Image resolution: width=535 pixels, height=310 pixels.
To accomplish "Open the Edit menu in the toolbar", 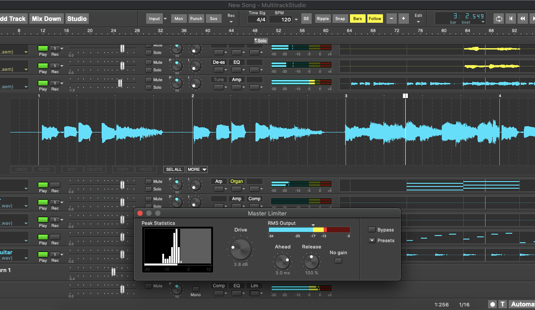I will [x=418, y=18].
